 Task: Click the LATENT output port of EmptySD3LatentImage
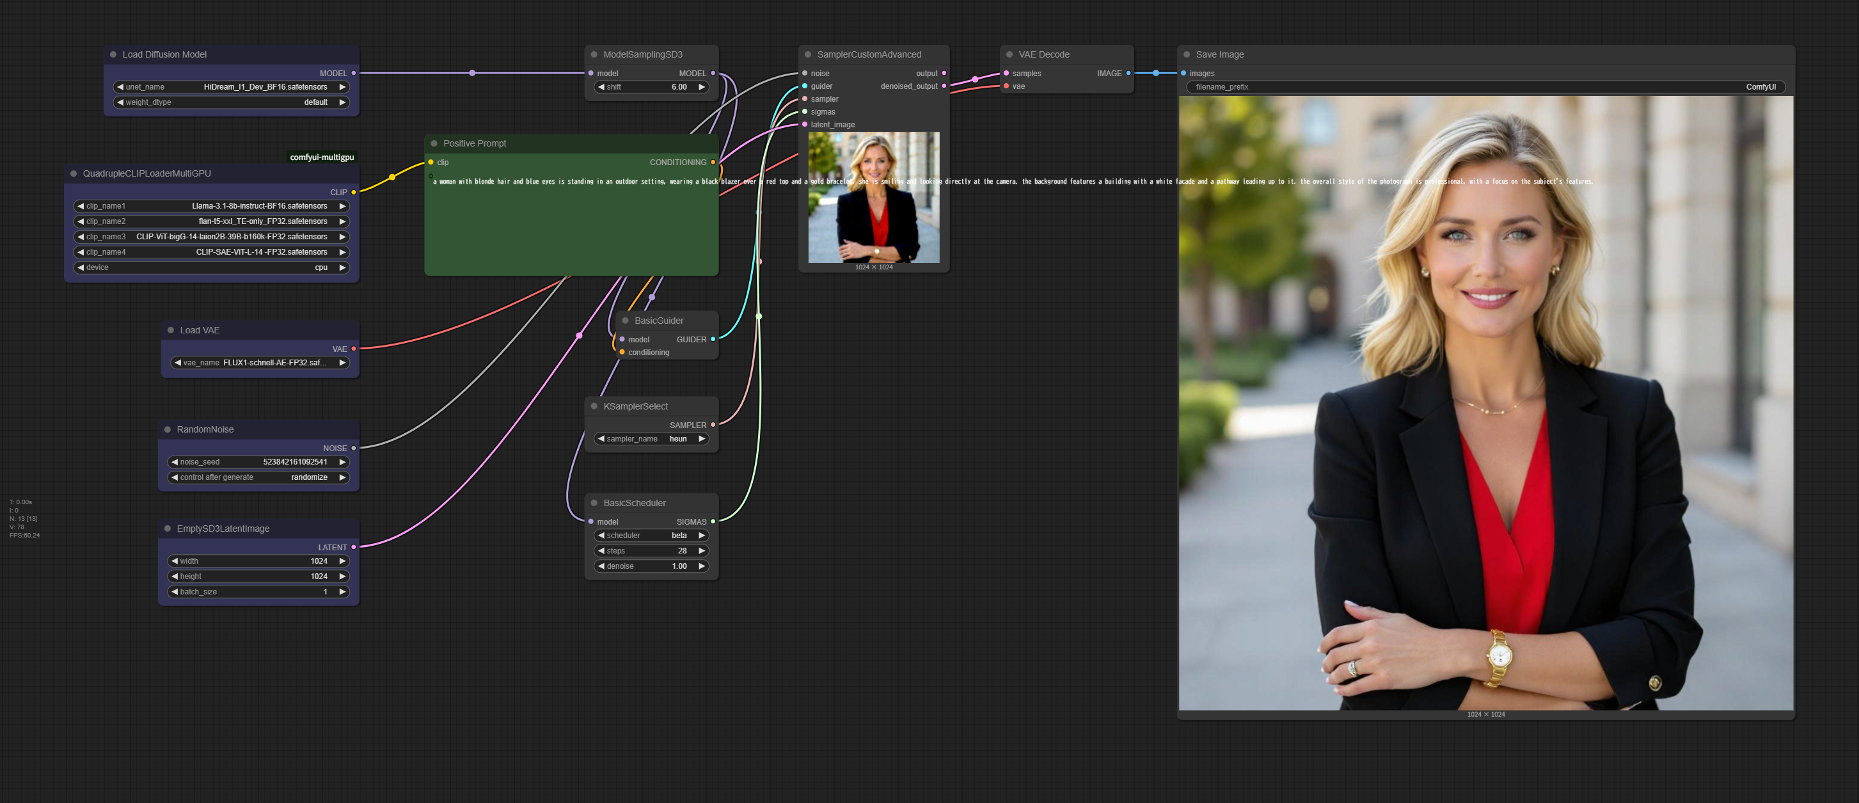[354, 547]
